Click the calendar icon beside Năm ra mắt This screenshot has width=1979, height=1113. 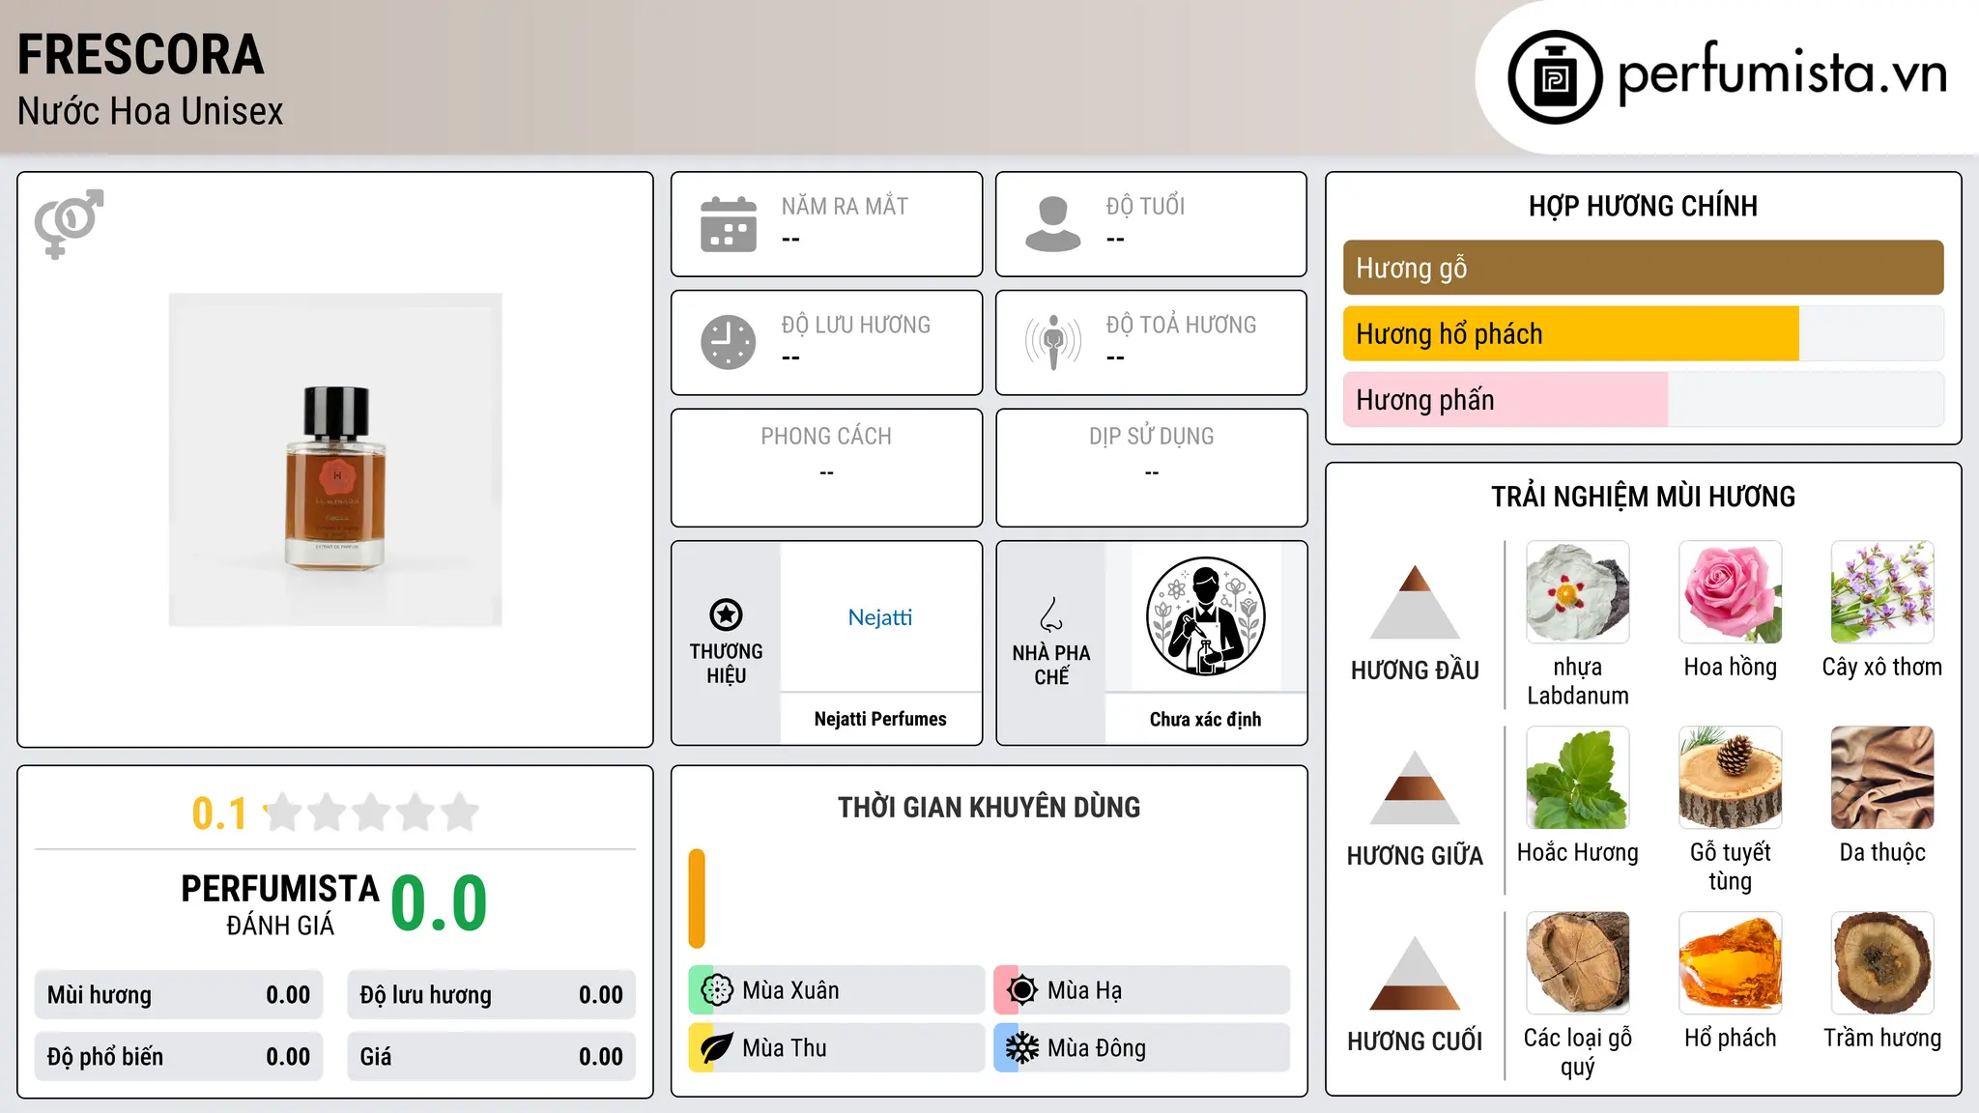(x=729, y=224)
